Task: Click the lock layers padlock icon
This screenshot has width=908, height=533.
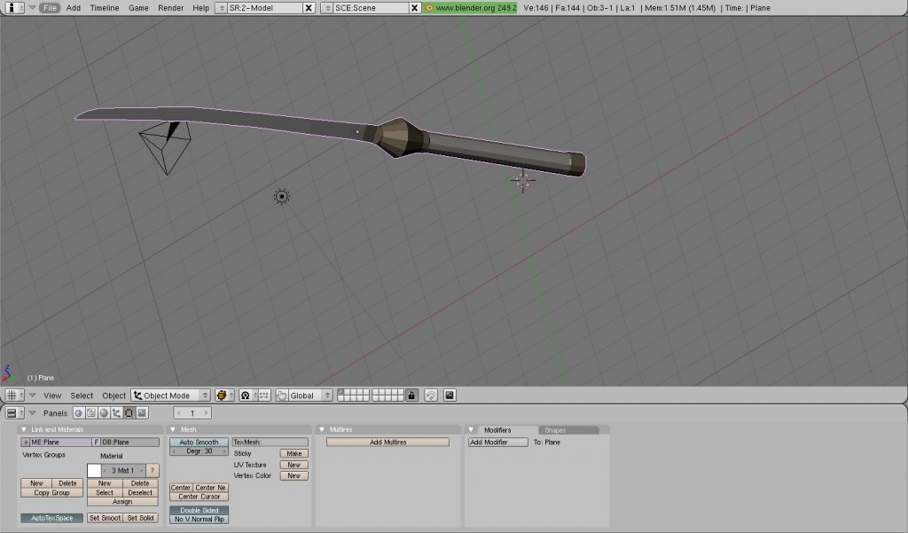Action: (411, 396)
